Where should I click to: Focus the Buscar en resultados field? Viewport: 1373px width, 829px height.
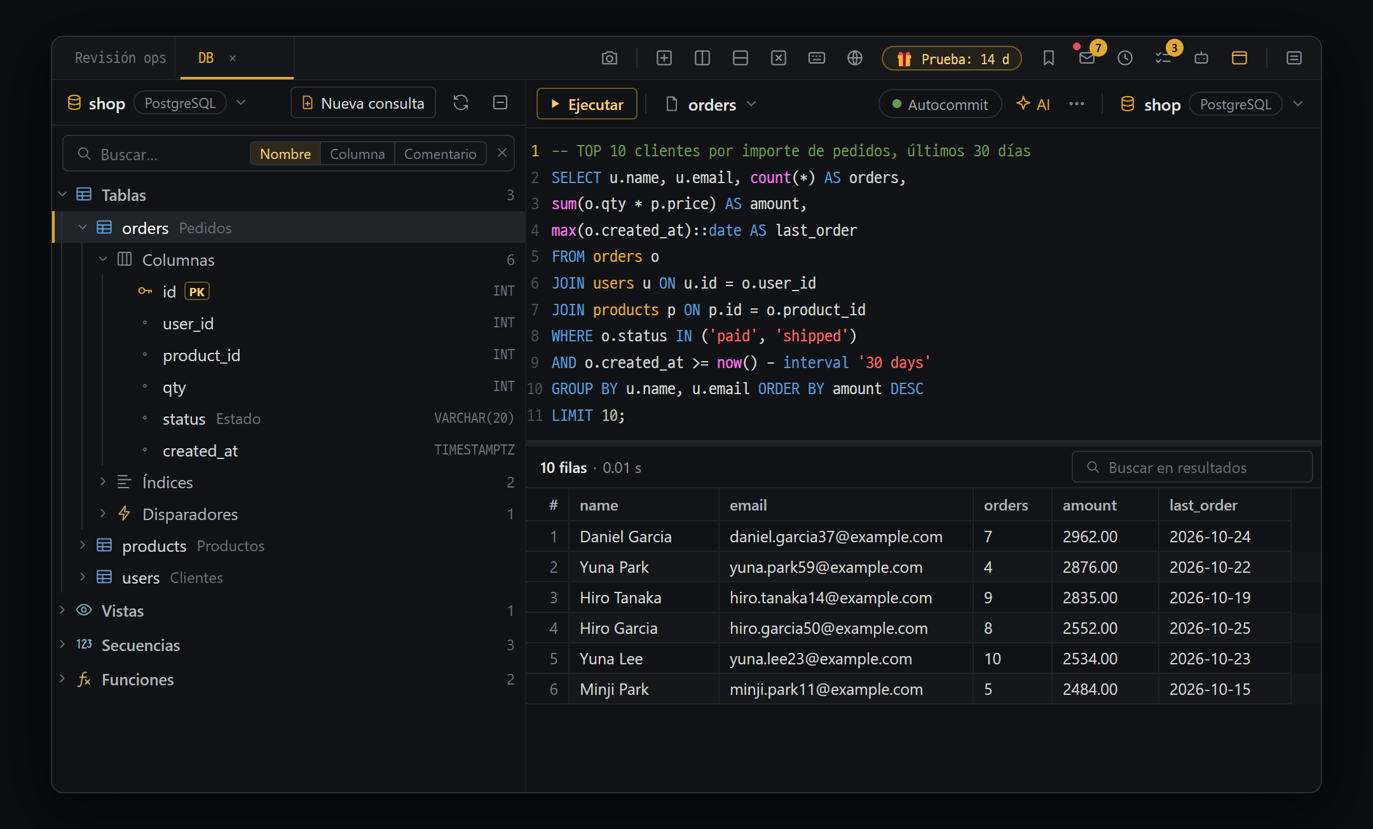[1192, 467]
